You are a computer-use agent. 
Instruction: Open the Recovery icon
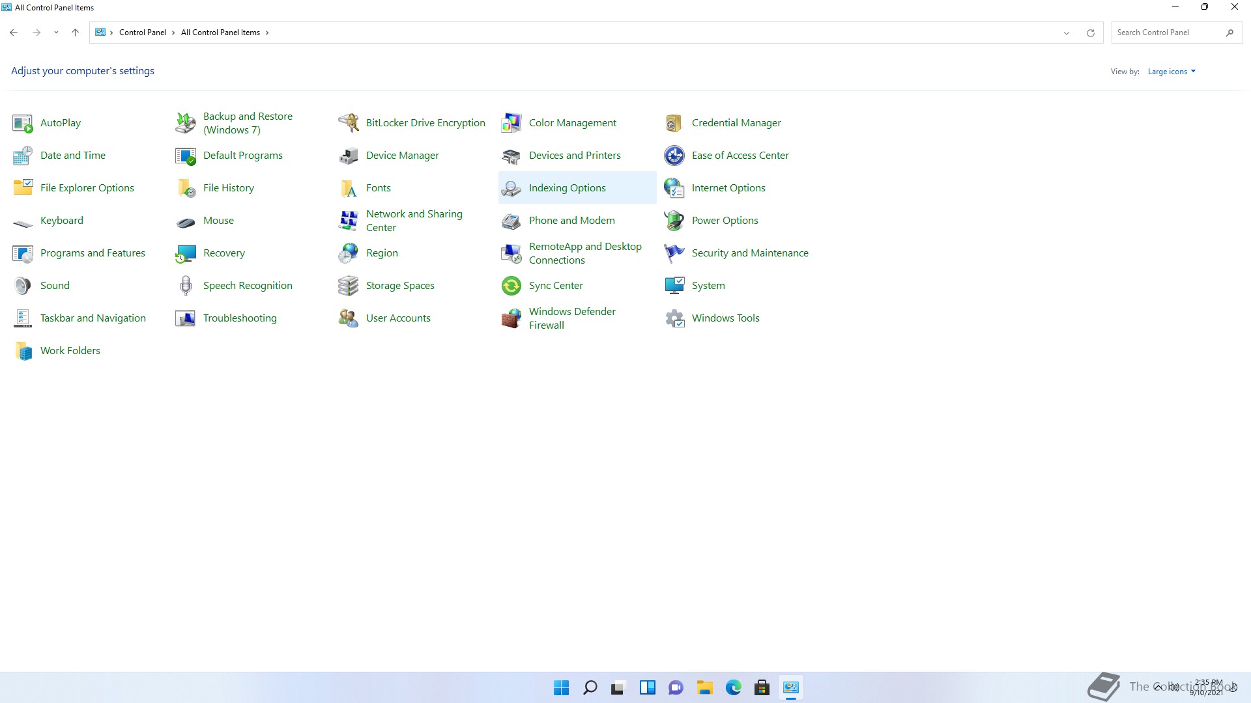(x=186, y=253)
